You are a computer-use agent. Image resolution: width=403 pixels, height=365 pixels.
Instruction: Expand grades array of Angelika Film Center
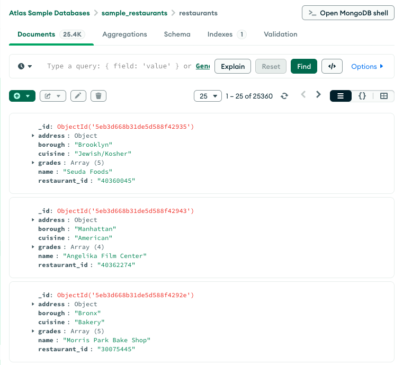(33, 247)
